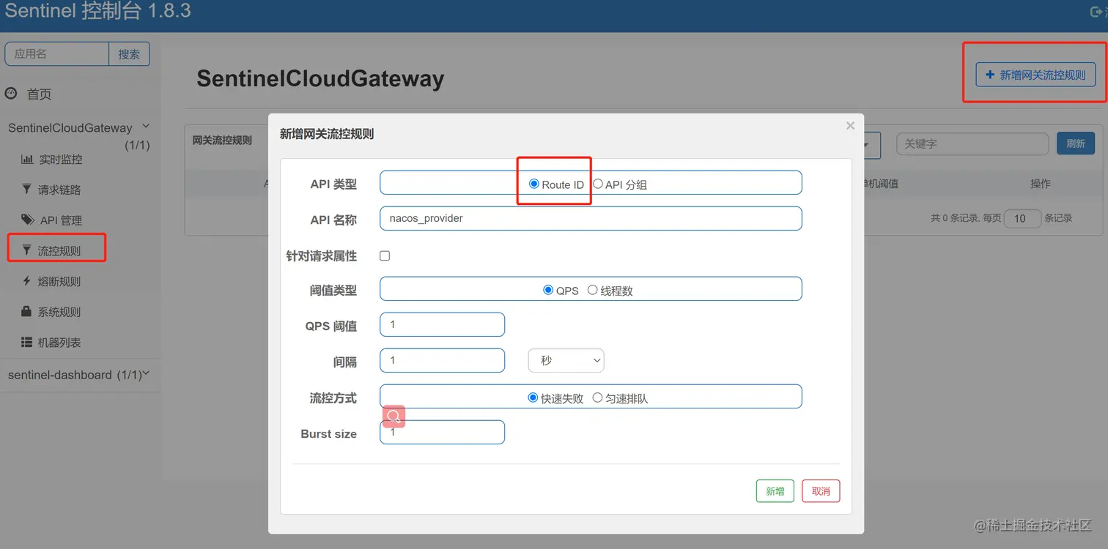Click the lock icon for 系统规则
The height and width of the screenshot is (549, 1108).
27,311
